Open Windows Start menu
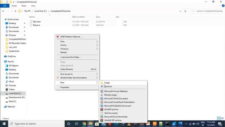 (4, 124)
